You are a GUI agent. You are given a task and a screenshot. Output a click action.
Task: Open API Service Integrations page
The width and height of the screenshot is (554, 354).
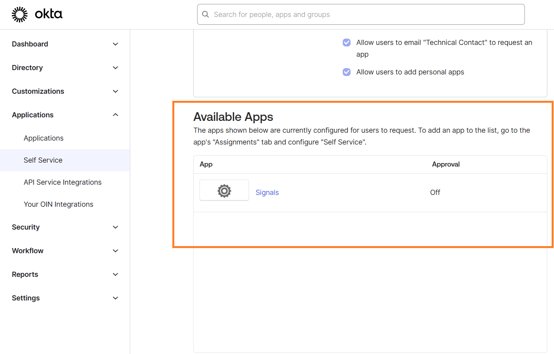pos(63,182)
